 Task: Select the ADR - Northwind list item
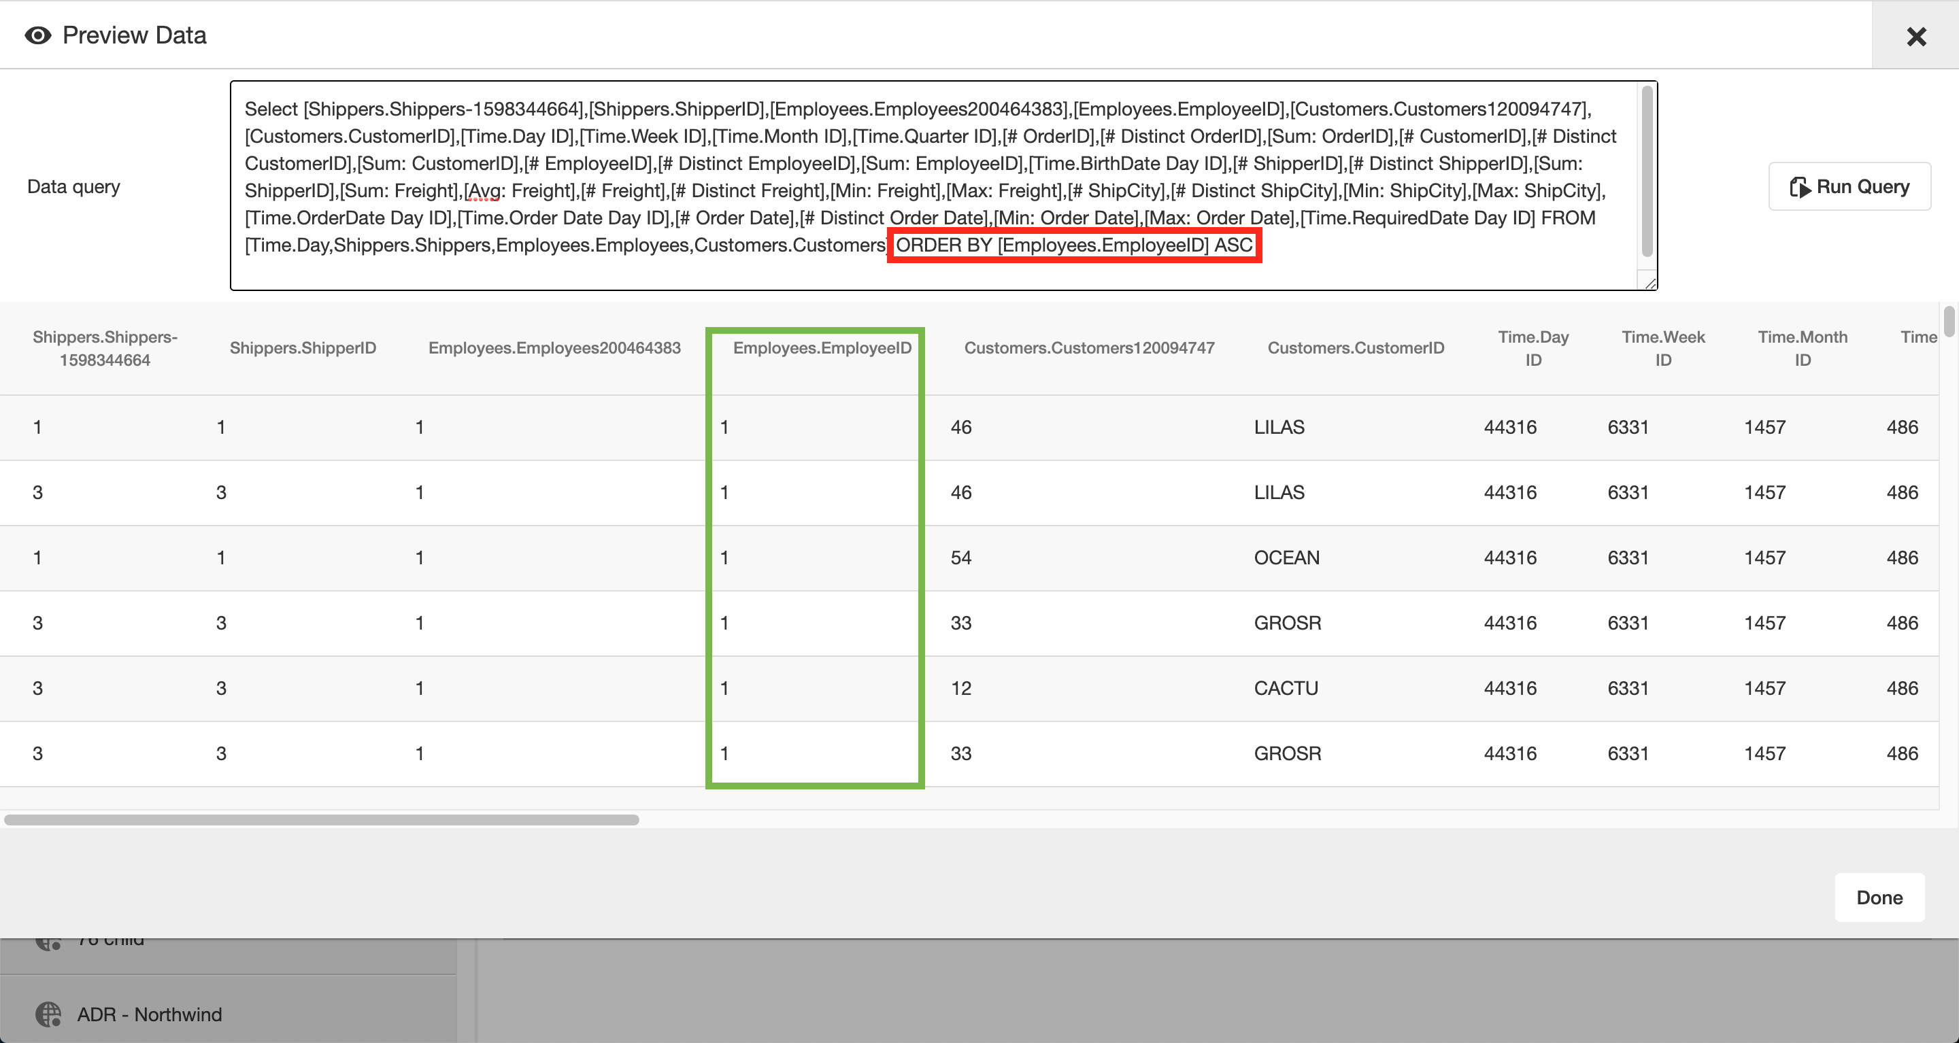[x=149, y=1014]
